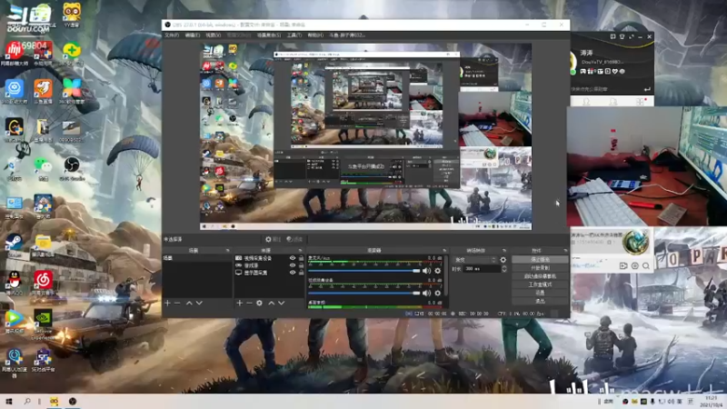Start the virtual camera
This screenshot has height=409, width=727.
[x=540, y=276]
